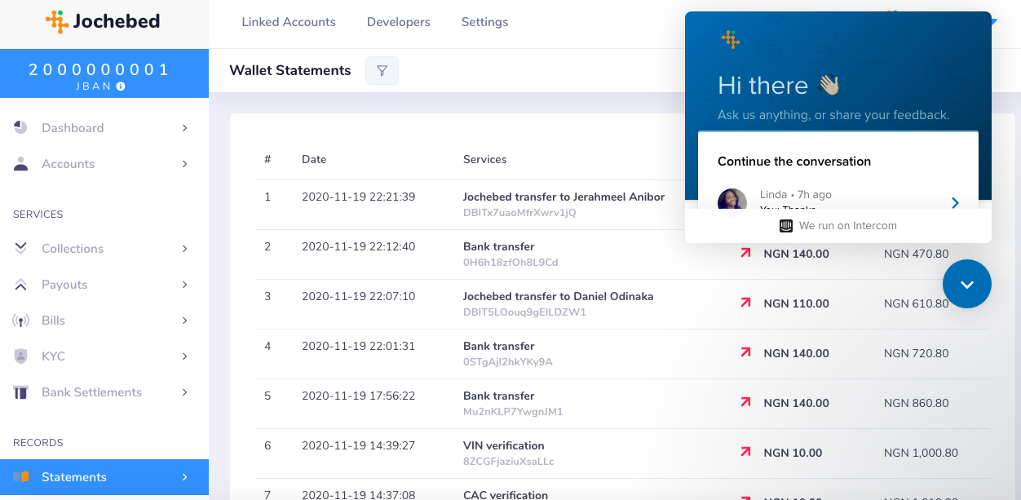Click debit arrow for NGN 10.00 VIN row
Image resolution: width=1021 pixels, height=500 pixels.
745,452
